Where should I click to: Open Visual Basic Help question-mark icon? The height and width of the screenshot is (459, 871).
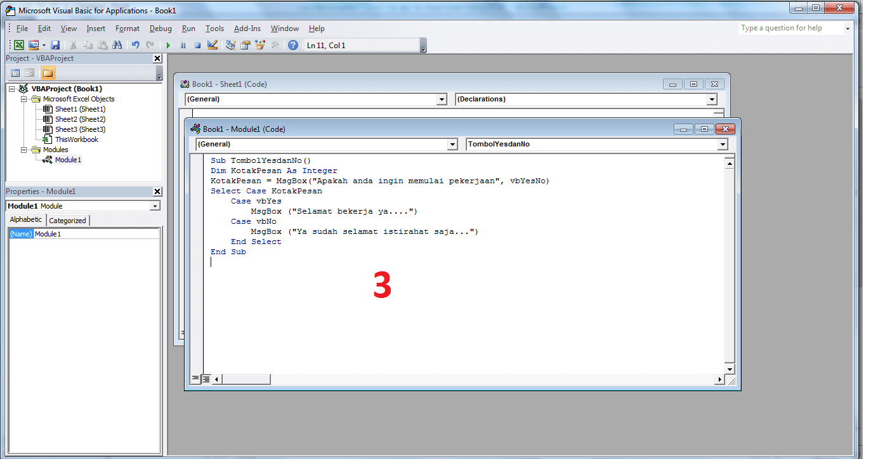293,45
